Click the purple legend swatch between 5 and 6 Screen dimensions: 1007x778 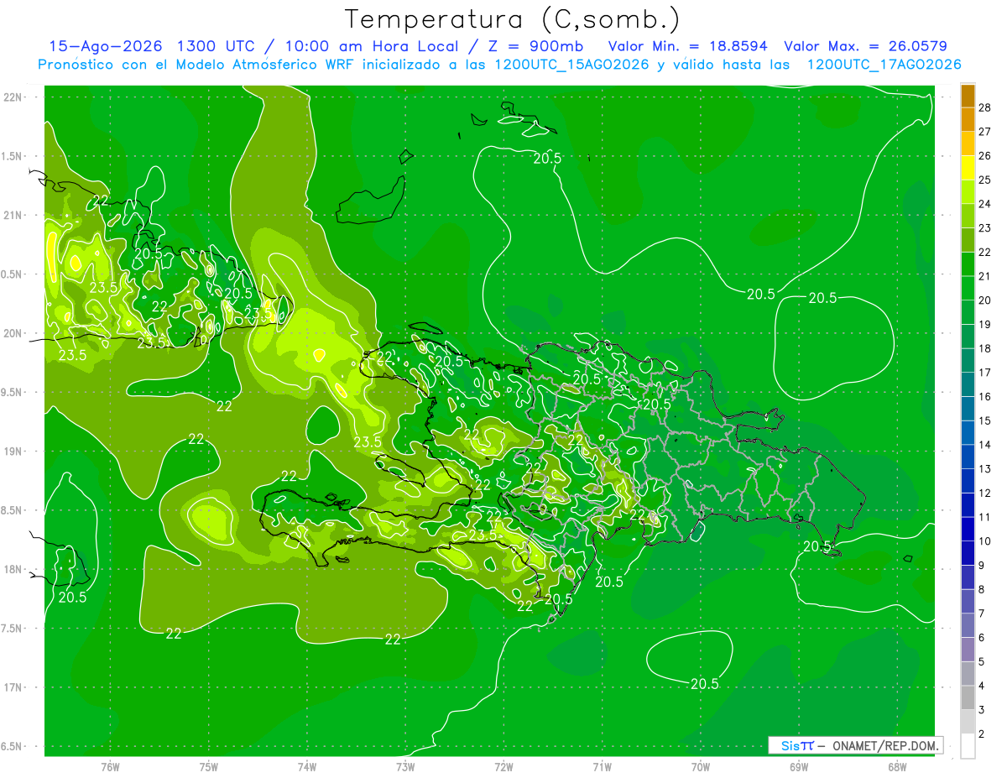point(968,650)
